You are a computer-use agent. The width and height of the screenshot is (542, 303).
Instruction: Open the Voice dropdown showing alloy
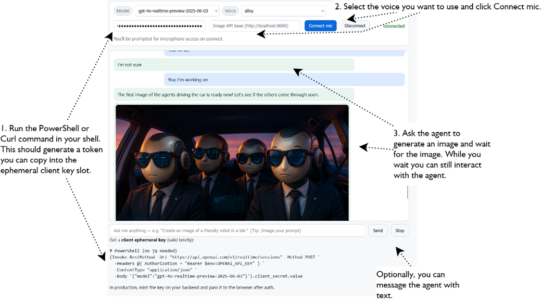(283, 11)
